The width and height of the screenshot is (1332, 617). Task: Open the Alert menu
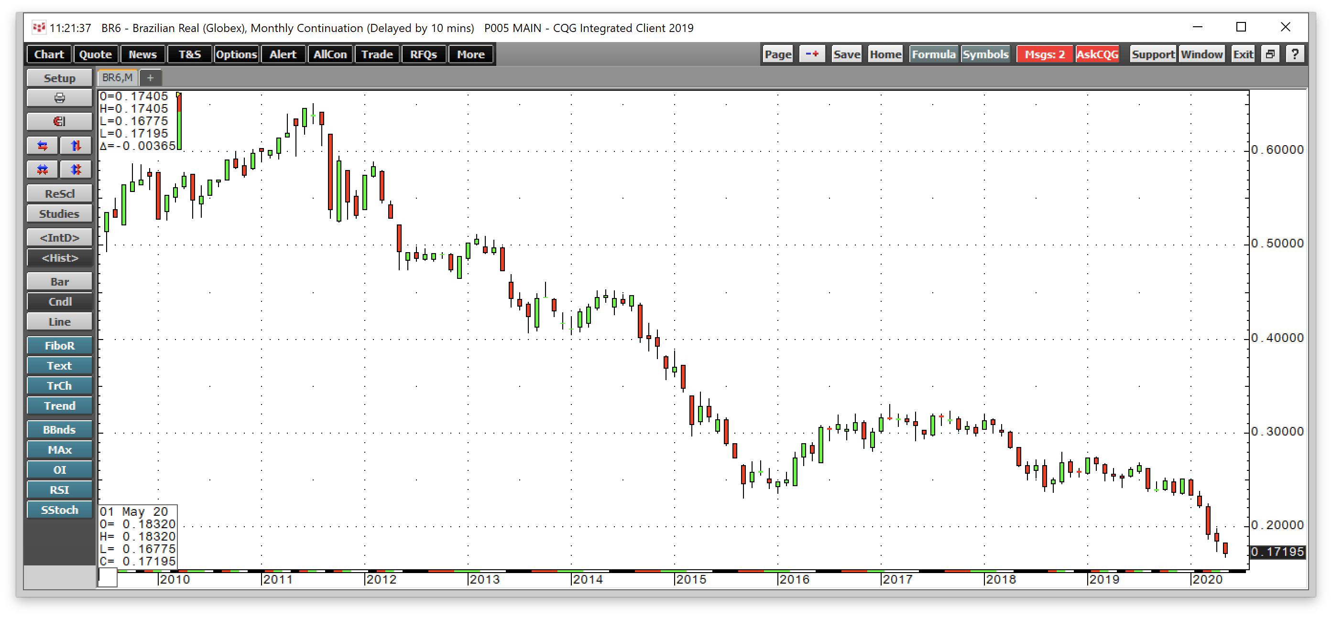point(283,54)
